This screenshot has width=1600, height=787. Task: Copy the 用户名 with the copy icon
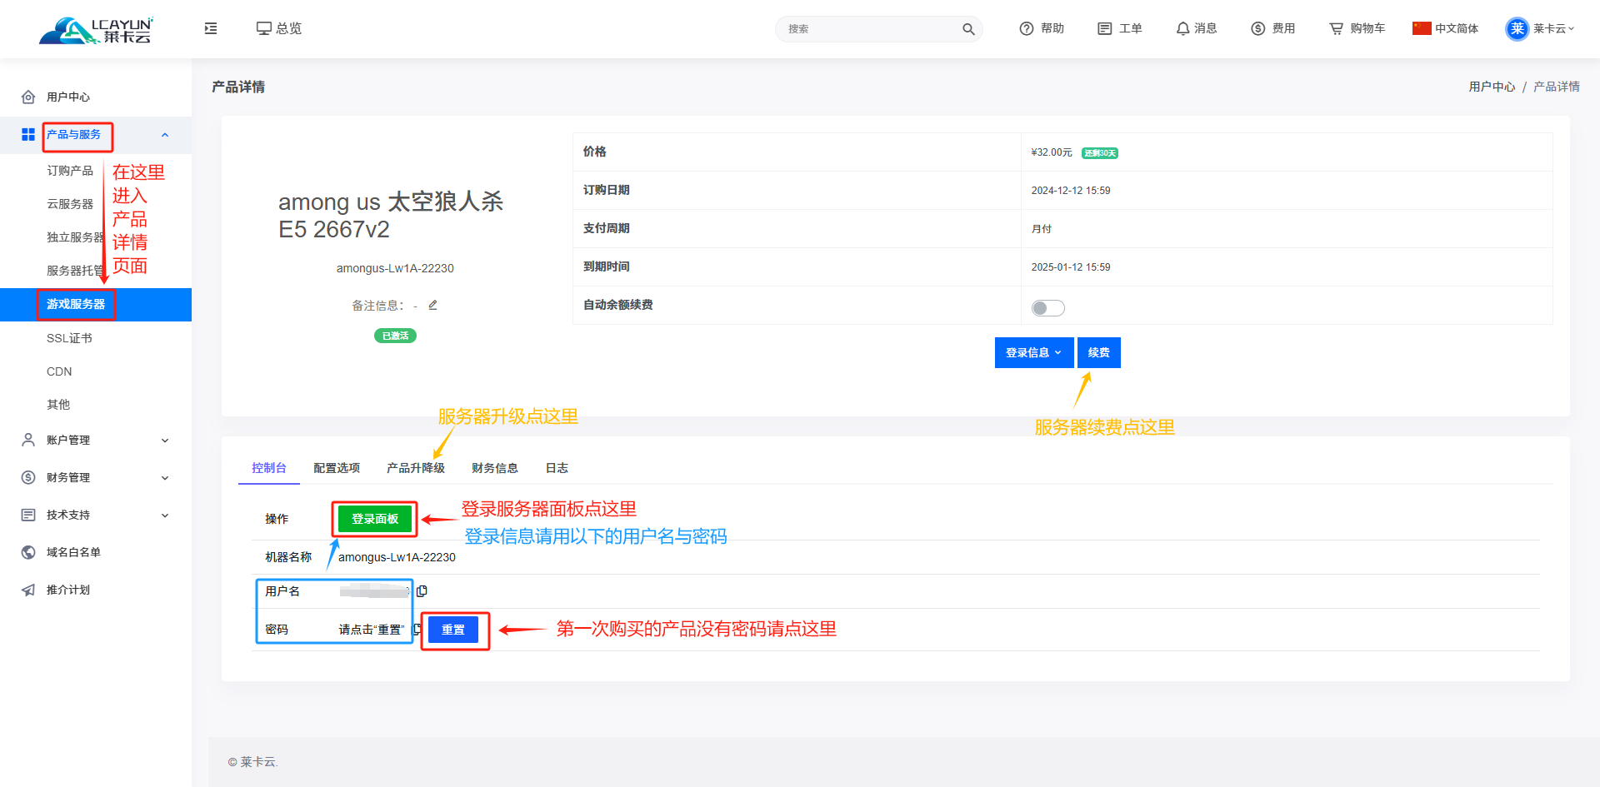(x=422, y=591)
